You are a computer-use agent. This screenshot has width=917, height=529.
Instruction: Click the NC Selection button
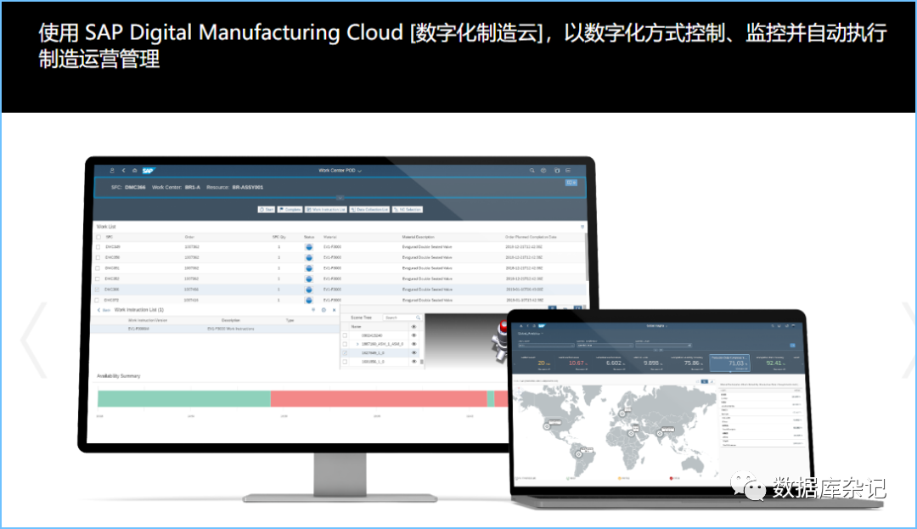tap(407, 209)
